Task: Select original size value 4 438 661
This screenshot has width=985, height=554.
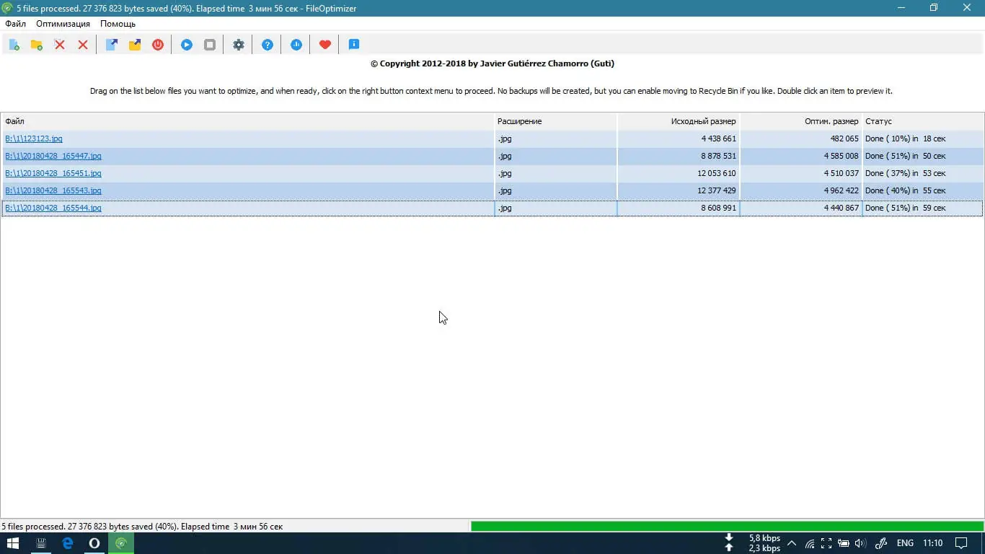Action: click(718, 138)
